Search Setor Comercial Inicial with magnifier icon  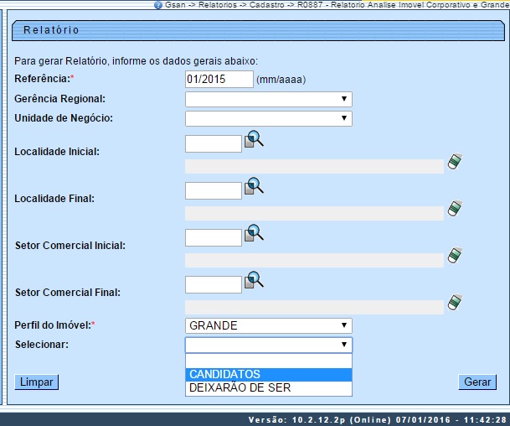point(254,233)
